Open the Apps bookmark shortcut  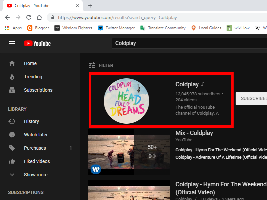(x=13, y=28)
